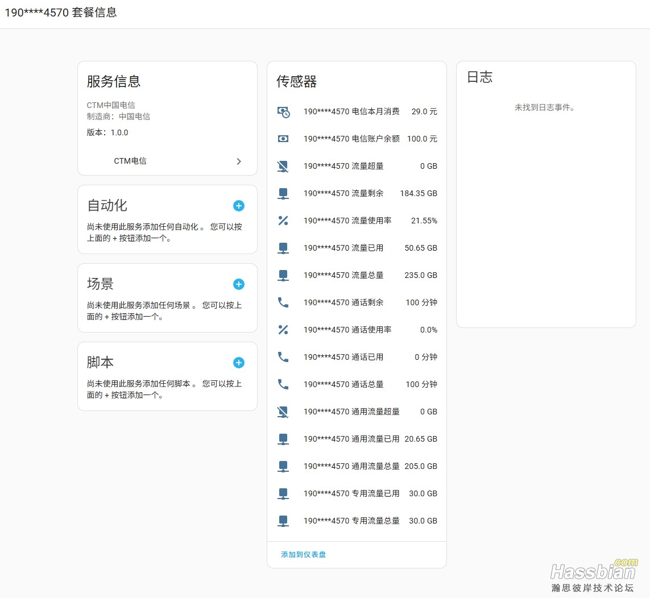Click the 日志 card heading
The image size is (650, 598).
(x=480, y=77)
